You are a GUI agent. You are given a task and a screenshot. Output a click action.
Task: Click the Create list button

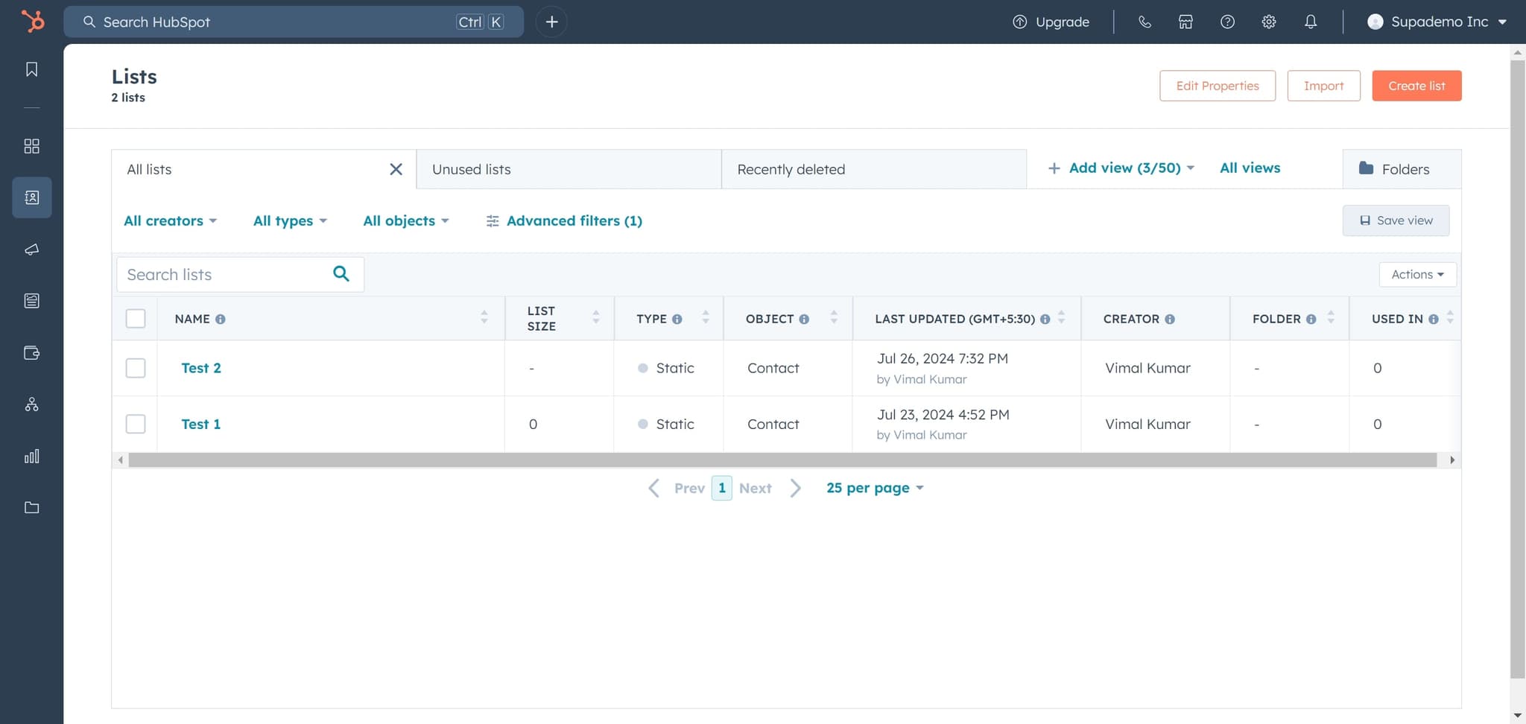click(1416, 86)
